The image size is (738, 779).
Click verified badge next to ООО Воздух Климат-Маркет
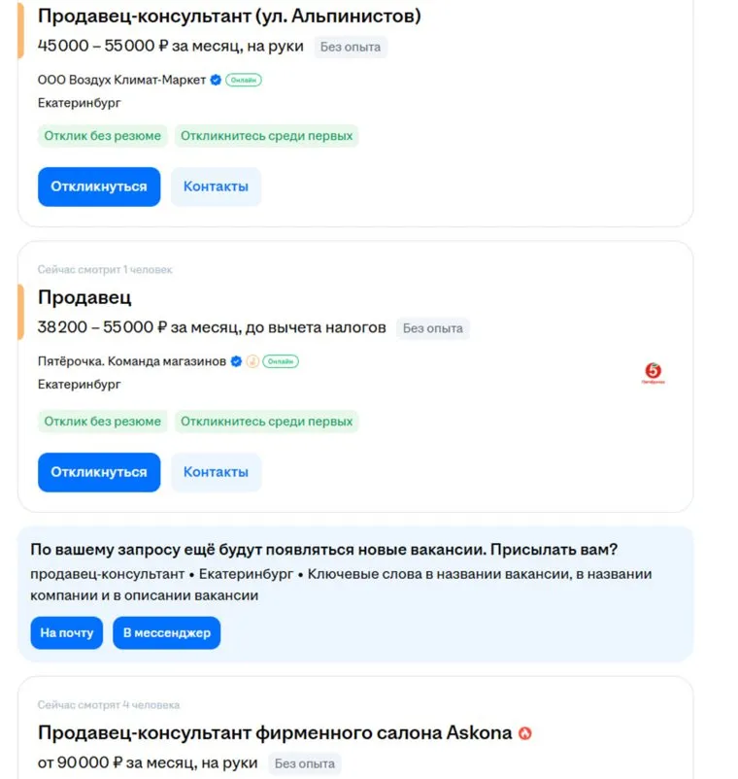[216, 80]
